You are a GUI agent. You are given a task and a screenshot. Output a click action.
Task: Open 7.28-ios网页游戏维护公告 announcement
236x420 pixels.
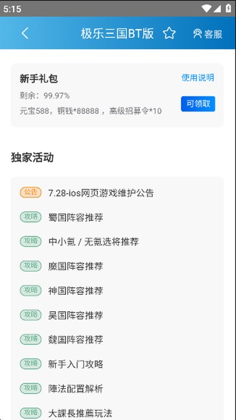101,193
